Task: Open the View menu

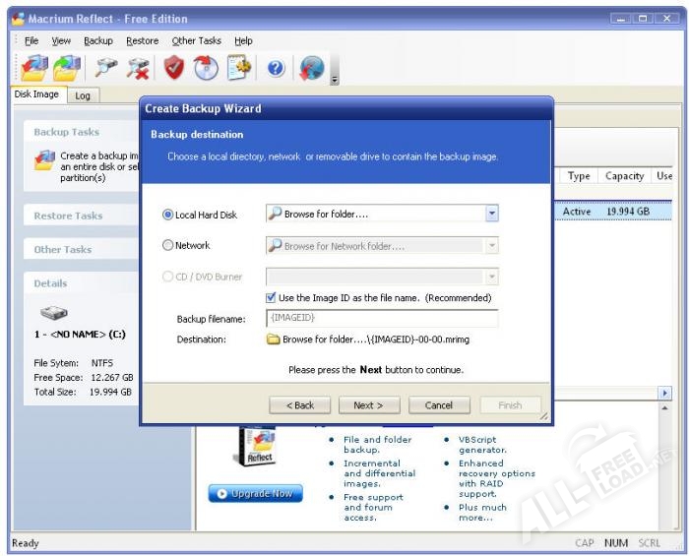Action: tap(61, 41)
